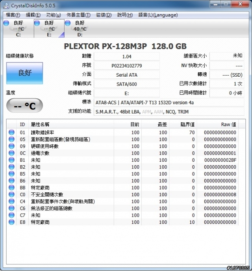
Task: Open the 說明(H) menu
Action: pyautogui.click(x=125, y=15)
